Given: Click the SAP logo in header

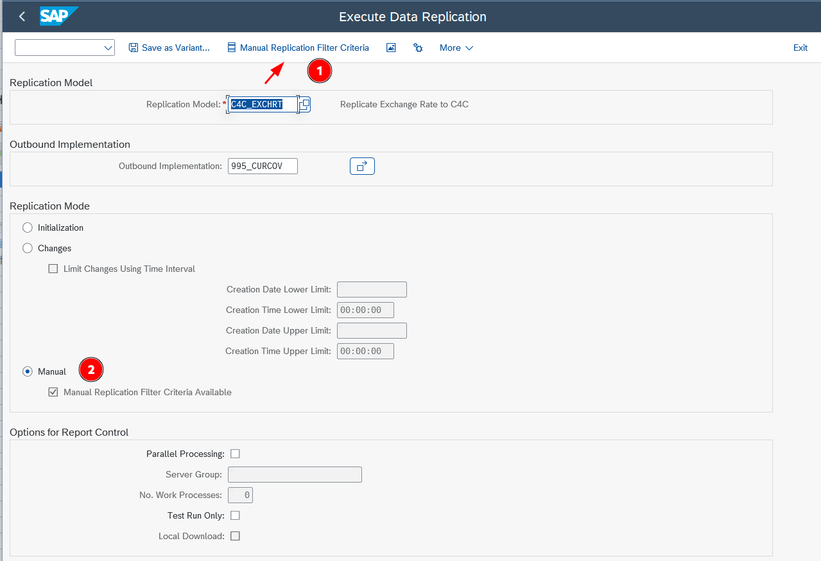Looking at the screenshot, I should (x=58, y=16).
